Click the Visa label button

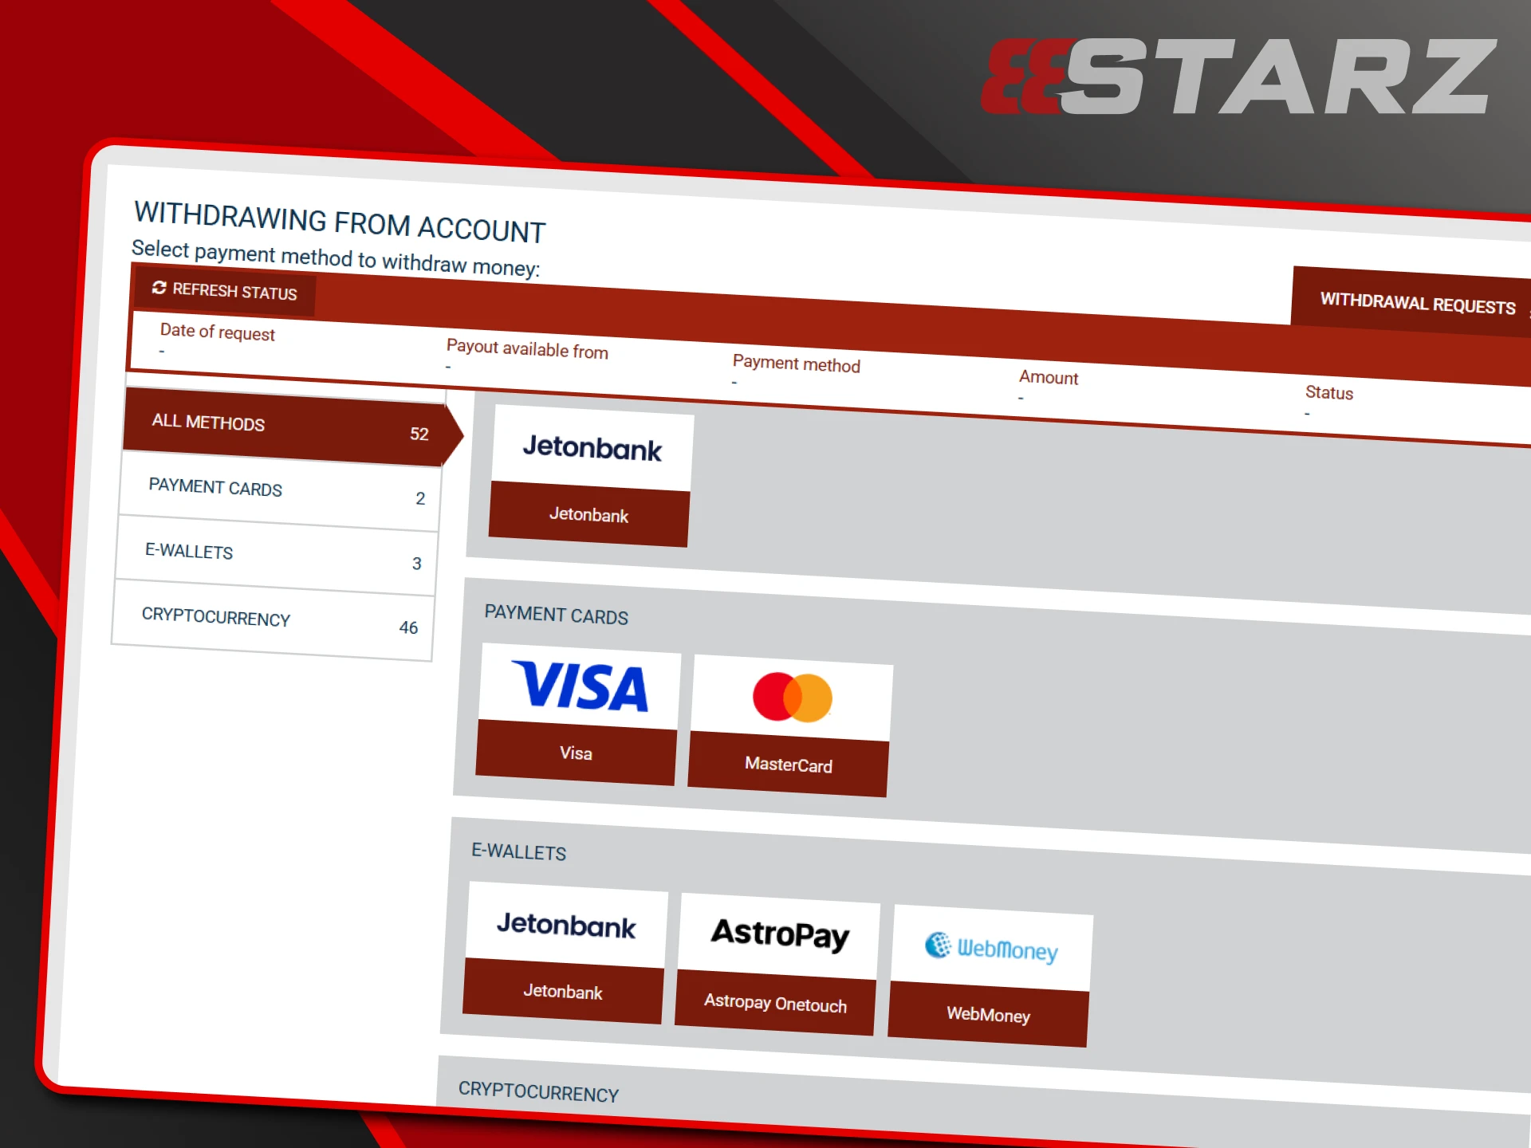(576, 753)
